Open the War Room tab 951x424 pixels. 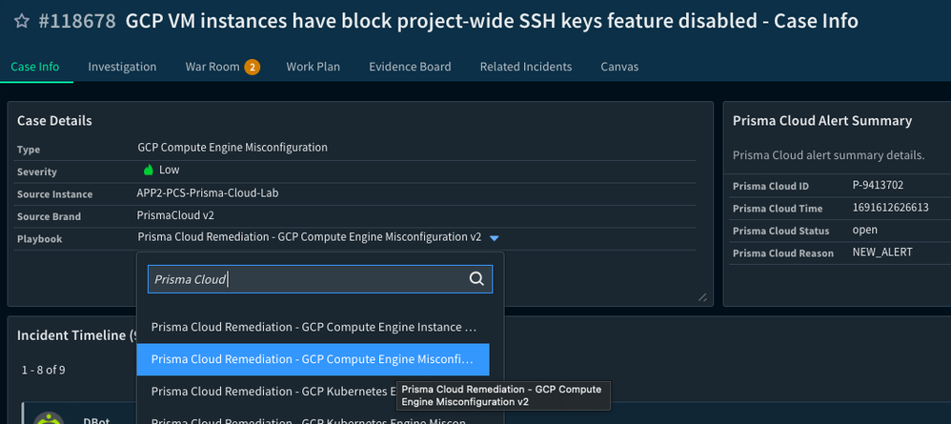pyautogui.click(x=212, y=67)
